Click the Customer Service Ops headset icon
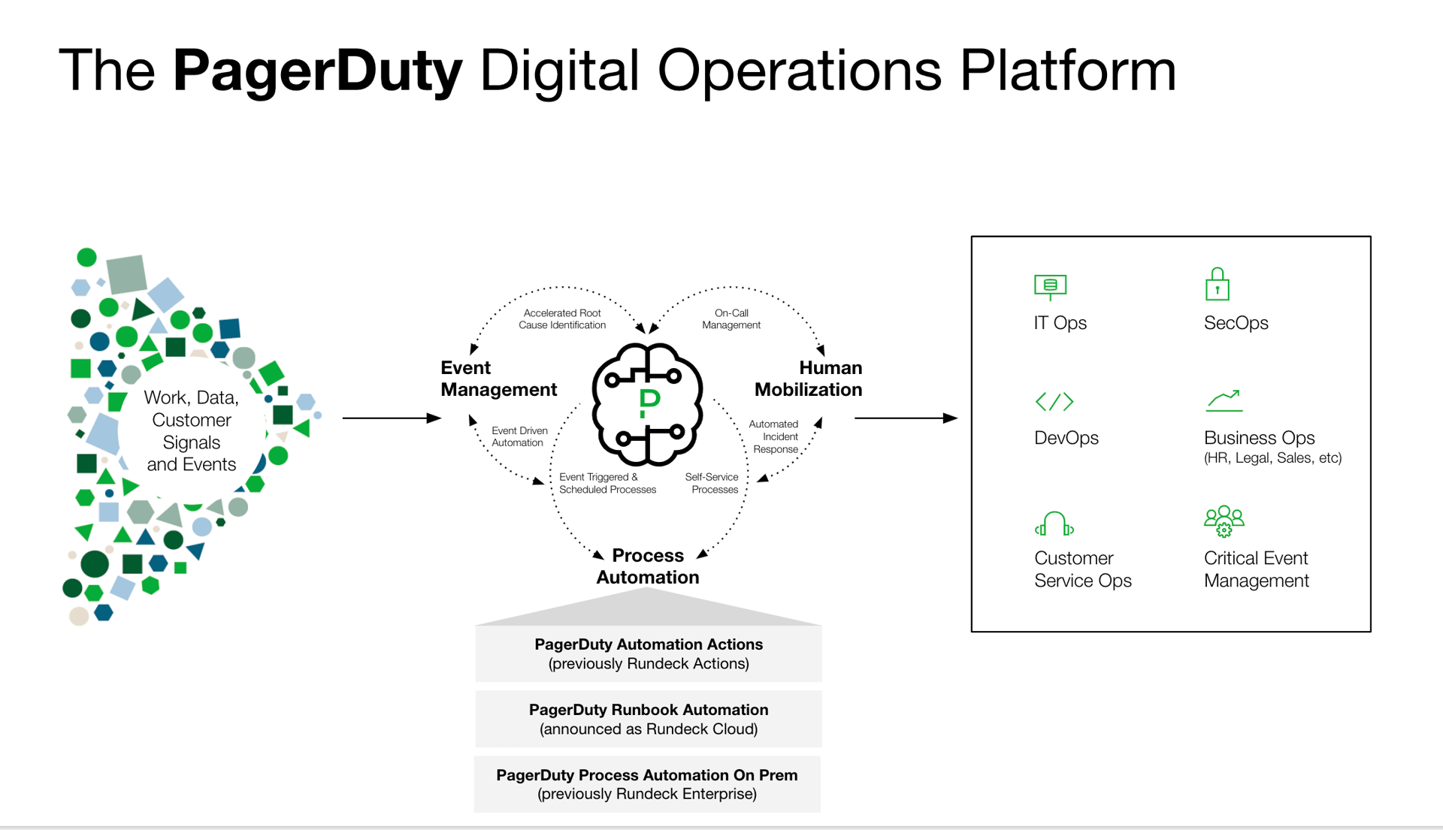The image size is (1443, 830). point(1054,524)
